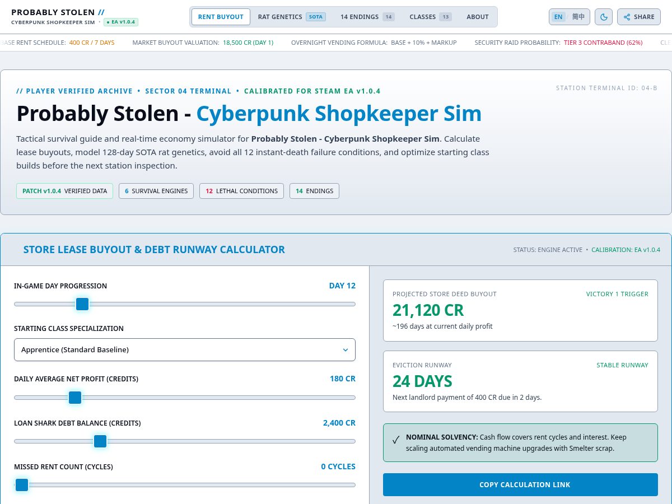Click Next landlord payment due text
Image resolution: width=672 pixels, height=504 pixels.
tap(467, 397)
